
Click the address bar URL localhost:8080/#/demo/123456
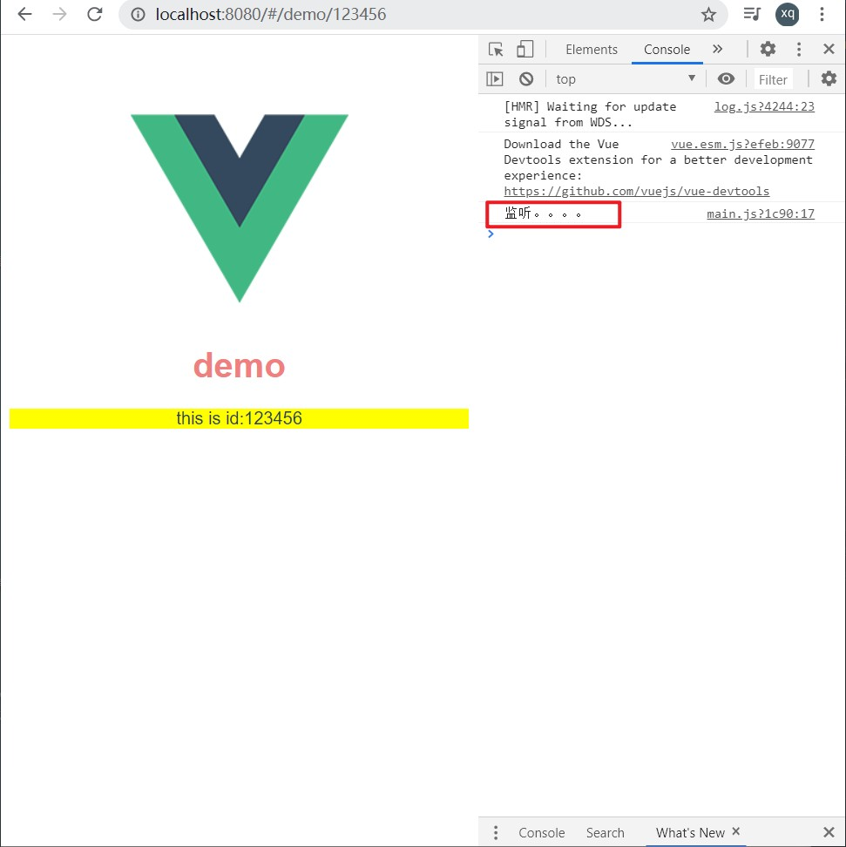pos(271,14)
